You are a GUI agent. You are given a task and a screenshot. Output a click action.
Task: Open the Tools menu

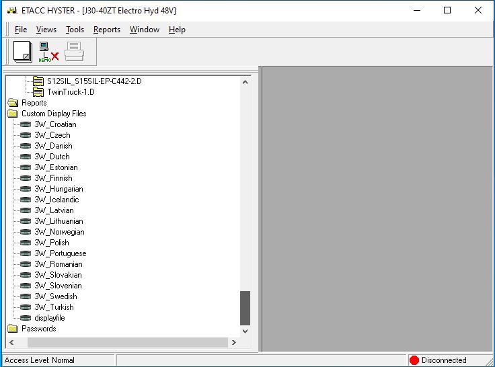tap(75, 30)
